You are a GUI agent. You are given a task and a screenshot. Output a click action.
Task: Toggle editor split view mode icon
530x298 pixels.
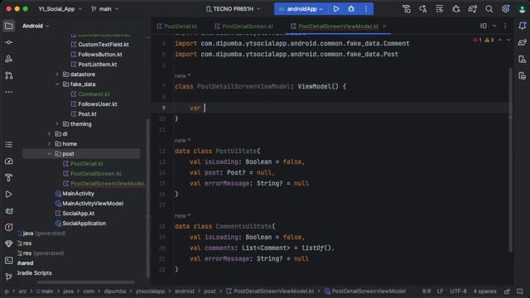(484, 26)
